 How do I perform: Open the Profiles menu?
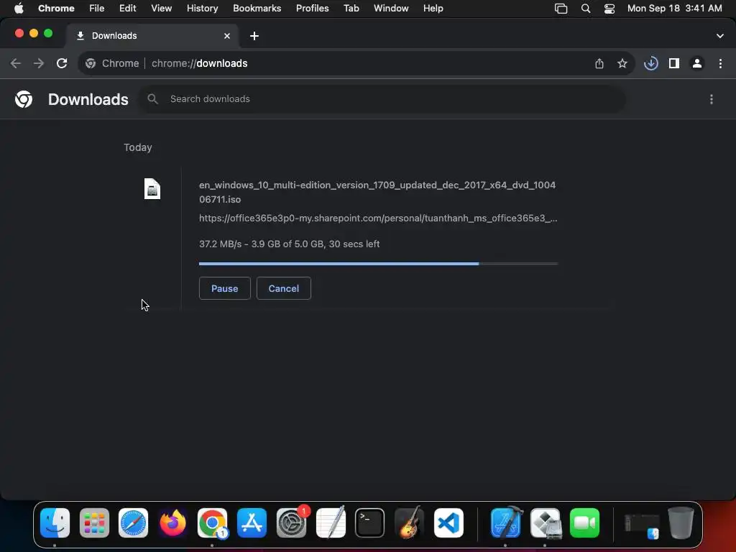click(x=312, y=9)
